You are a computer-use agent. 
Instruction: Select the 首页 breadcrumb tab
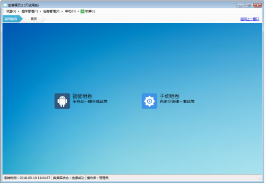(34, 19)
